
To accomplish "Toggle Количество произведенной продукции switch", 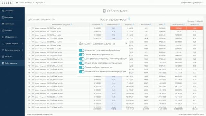I will [x=81, y=50].
